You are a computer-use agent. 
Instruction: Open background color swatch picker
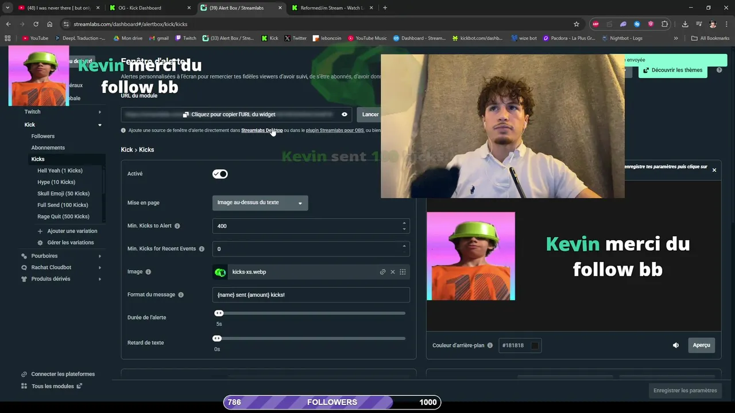pos(535,345)
